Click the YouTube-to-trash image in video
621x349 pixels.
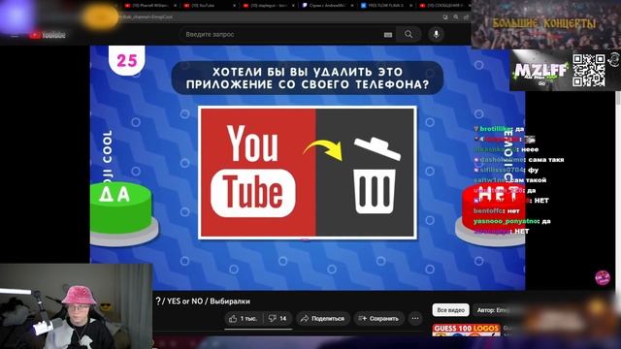pyautogui.click(x=308, y=173)
